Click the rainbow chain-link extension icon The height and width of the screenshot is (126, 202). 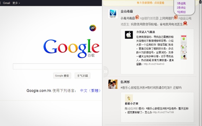[93, 28]
